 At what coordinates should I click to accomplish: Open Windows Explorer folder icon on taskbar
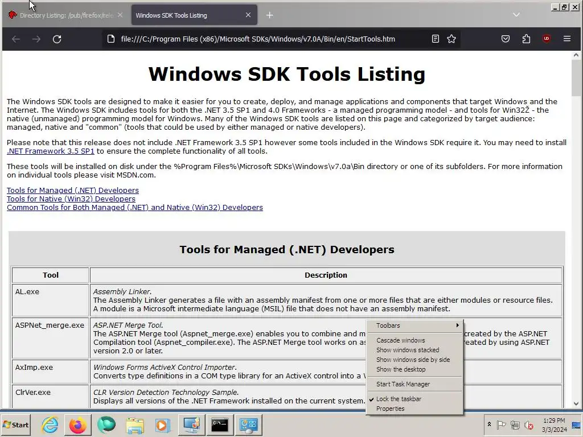[x=134, y=424]
